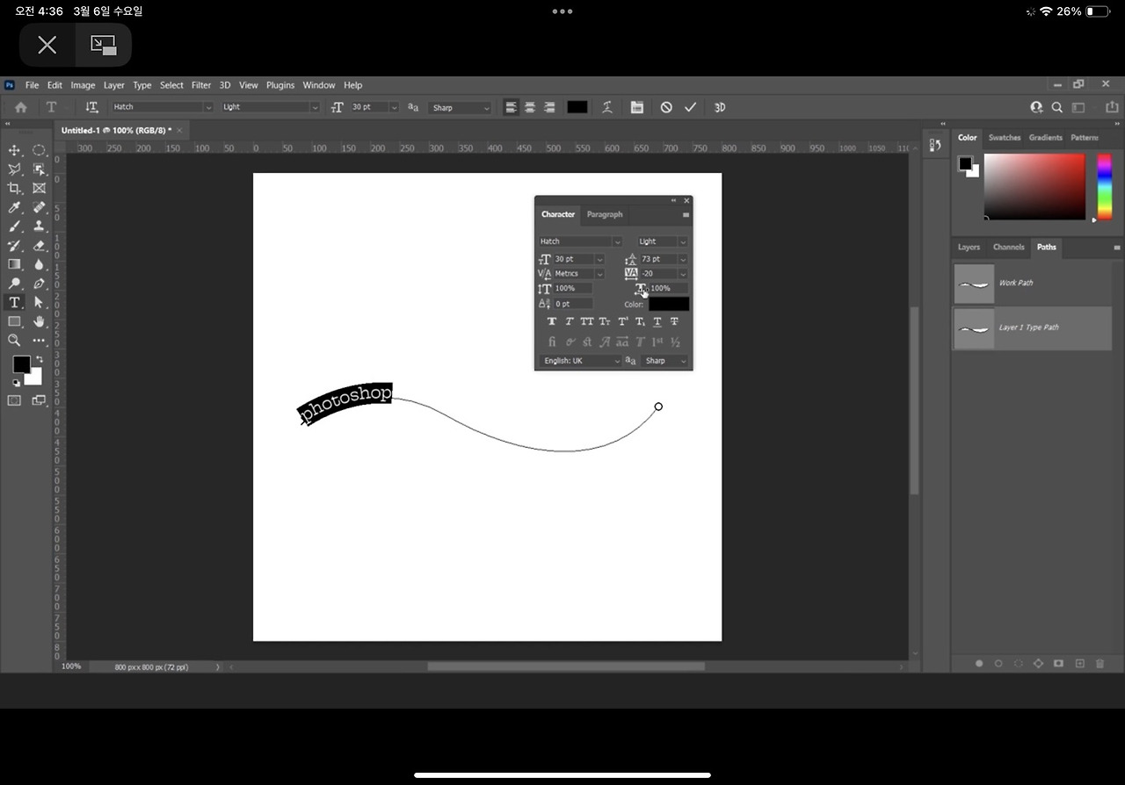
Task: Select the Path Selection tool
Action: click(x=39, y=302)
